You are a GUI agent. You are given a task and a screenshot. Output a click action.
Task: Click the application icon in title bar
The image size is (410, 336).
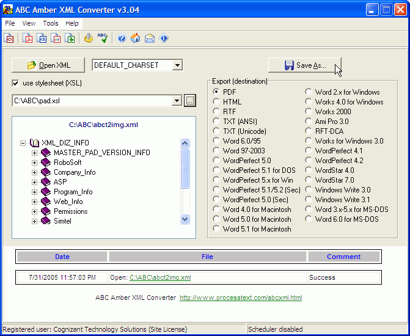click(8, 9)
